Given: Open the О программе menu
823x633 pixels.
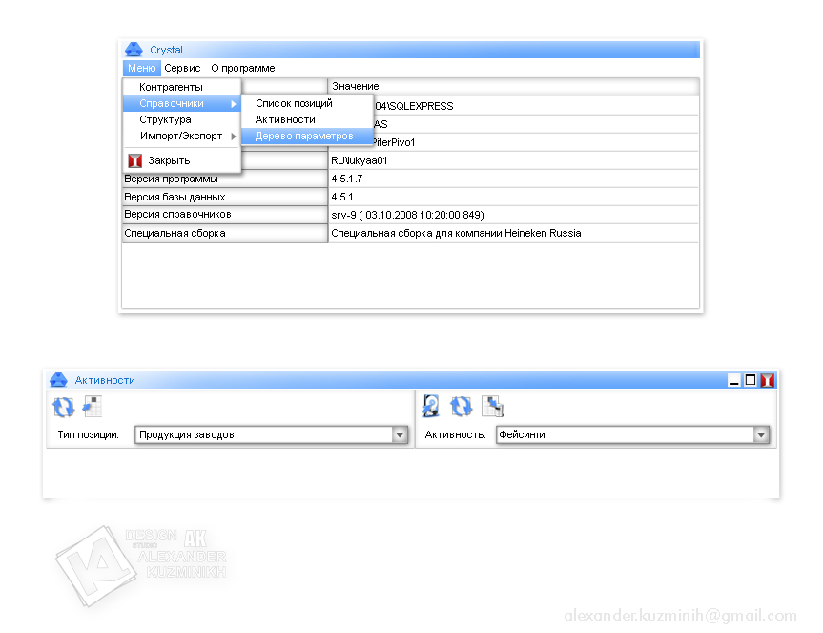Looking at the screenshot, I should click(x=243, y=68).
